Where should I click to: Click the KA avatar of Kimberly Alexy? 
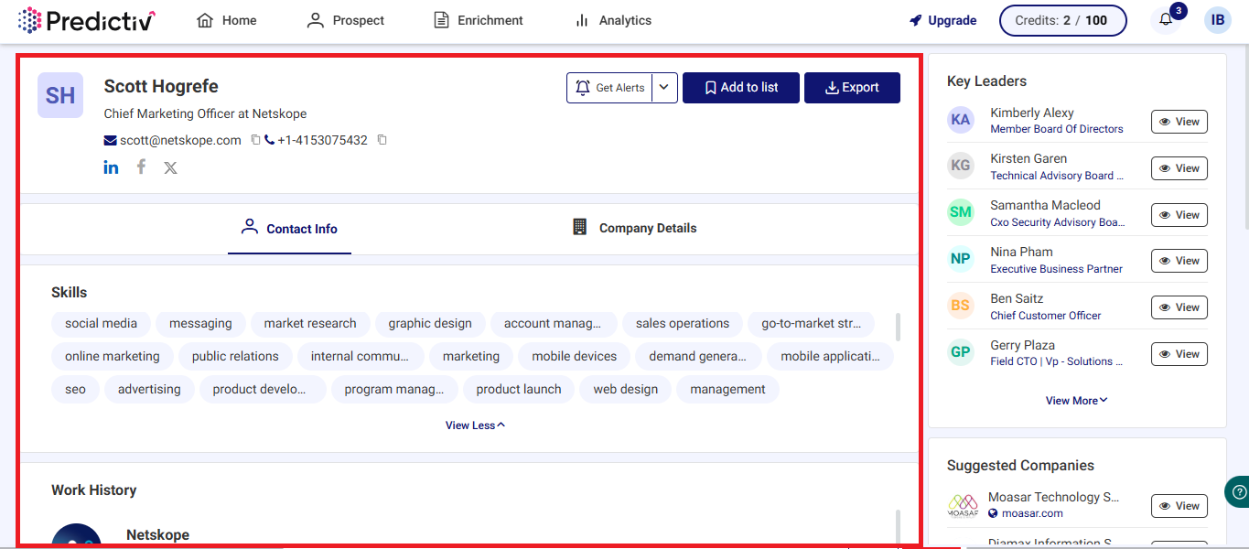point(961,120)
